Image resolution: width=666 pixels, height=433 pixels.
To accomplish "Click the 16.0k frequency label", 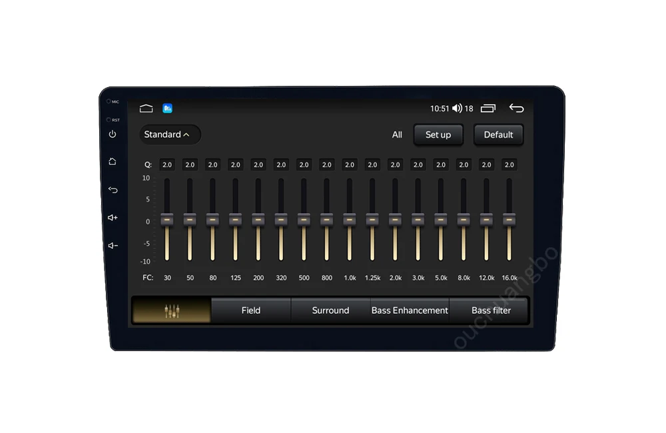I will [509, 278].
